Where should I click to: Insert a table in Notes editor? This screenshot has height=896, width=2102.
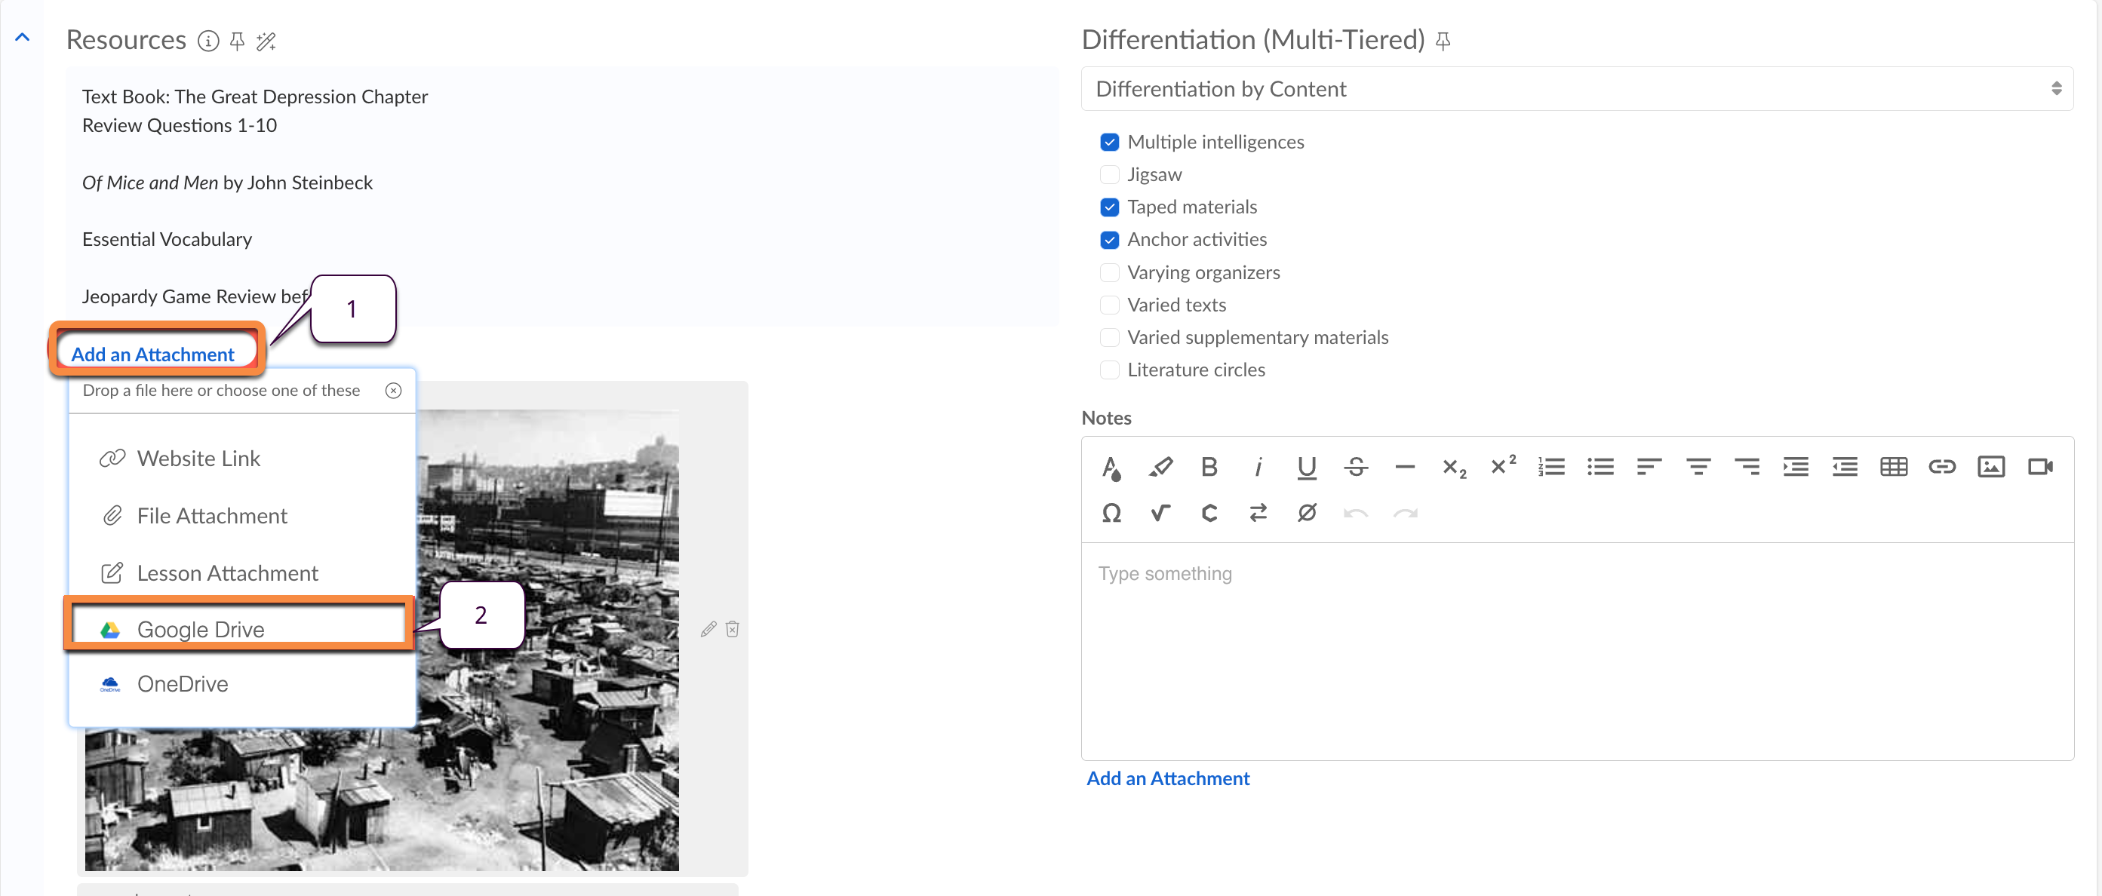[x=1893, y=467]
